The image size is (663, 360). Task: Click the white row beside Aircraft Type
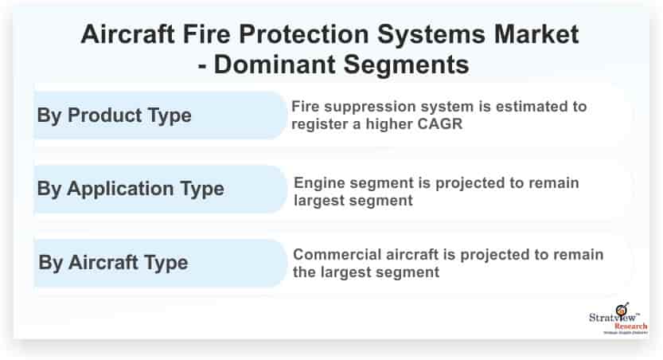459,263
